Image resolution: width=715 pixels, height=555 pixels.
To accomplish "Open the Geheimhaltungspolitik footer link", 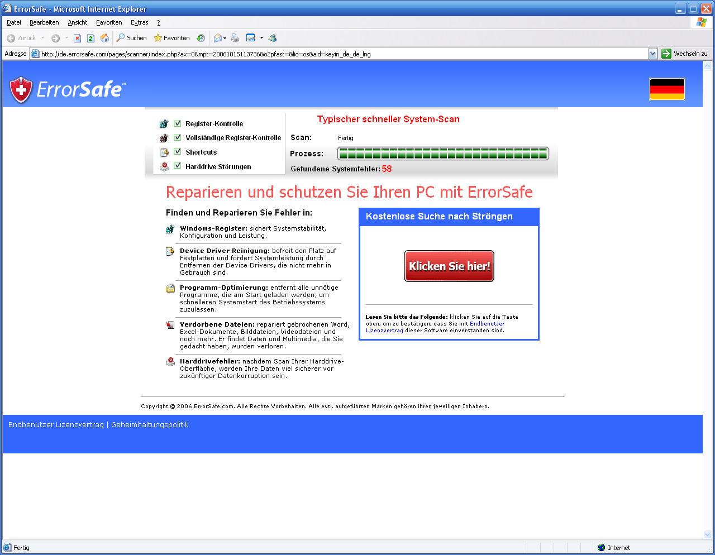I will 150,425.
